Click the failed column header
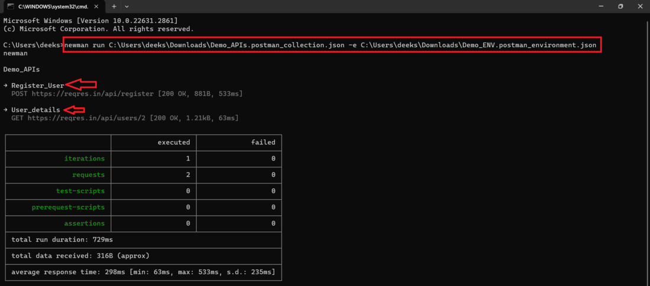 (263, 142)
